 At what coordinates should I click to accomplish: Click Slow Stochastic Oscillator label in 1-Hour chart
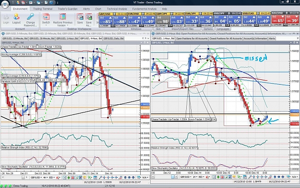(184, 168)
